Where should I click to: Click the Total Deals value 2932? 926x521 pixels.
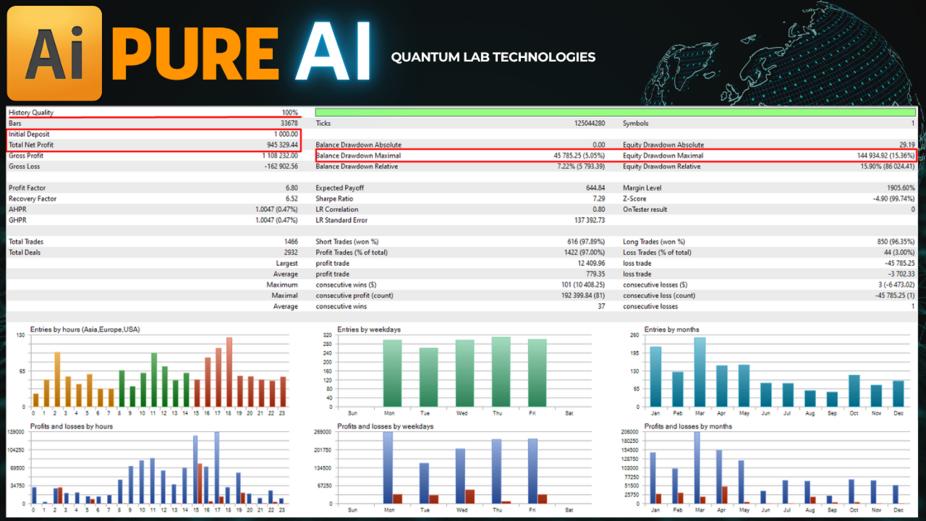coord(291,253)
